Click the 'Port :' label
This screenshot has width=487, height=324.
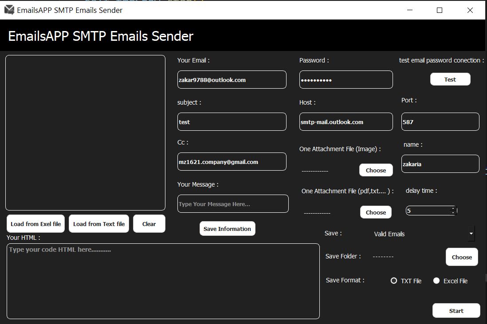(409, 100)
